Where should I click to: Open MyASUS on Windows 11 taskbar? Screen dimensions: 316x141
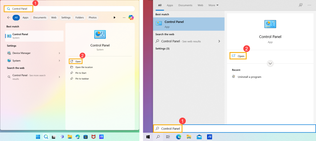pos(101,137)
